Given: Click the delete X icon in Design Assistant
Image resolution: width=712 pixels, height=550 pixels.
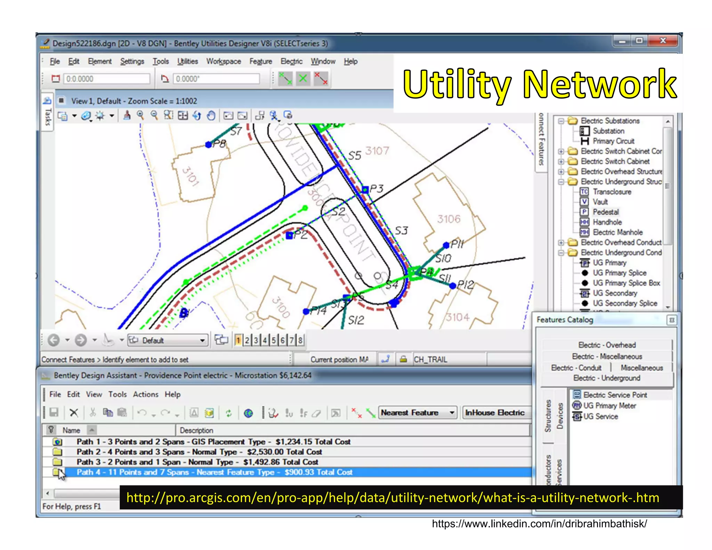Looking at the screenshot, I should pos(74,413).
